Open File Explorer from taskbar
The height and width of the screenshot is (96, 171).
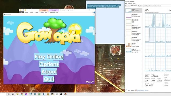(17, 94)
